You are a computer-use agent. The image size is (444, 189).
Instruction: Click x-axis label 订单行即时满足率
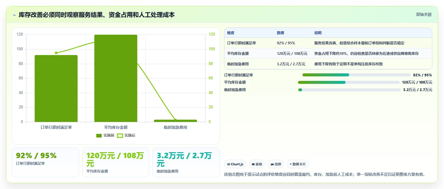(56, 127)
